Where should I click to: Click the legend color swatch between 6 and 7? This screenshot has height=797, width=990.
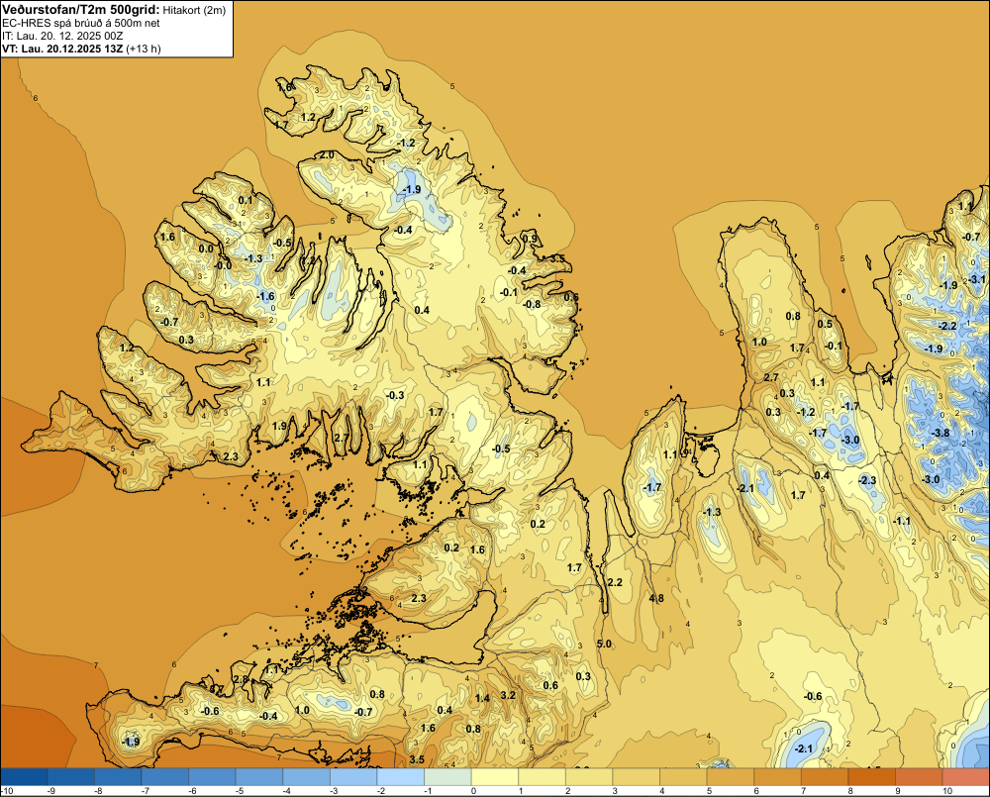pyautogui.click(x=778, y=777)
